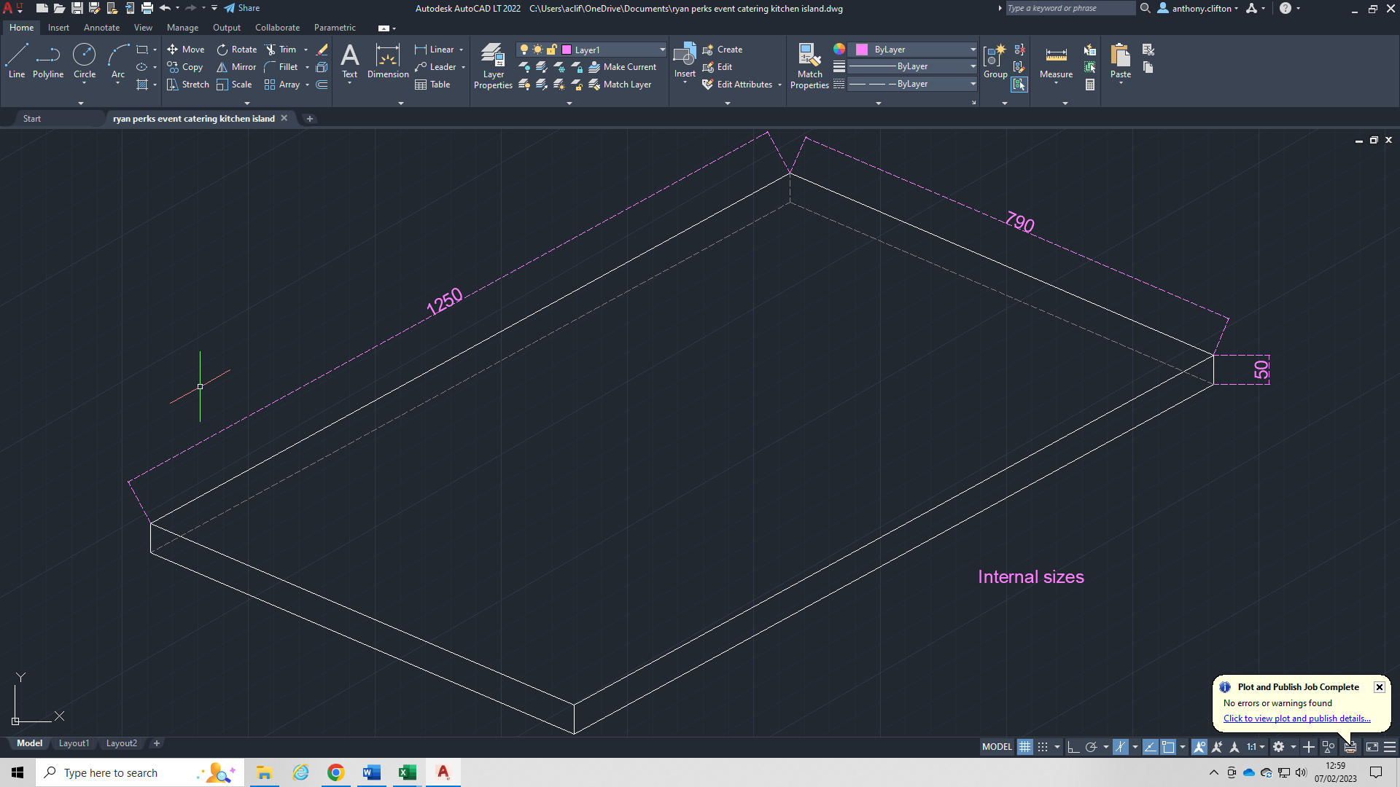Click the keyword search input field
Viewport: 1400px width, 787px height.
tap(1070, 8)
